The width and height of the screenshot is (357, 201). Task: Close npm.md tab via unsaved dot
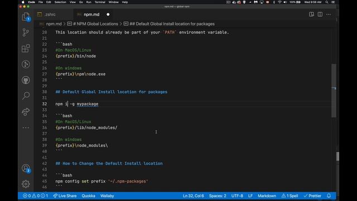tap(108, 15)
